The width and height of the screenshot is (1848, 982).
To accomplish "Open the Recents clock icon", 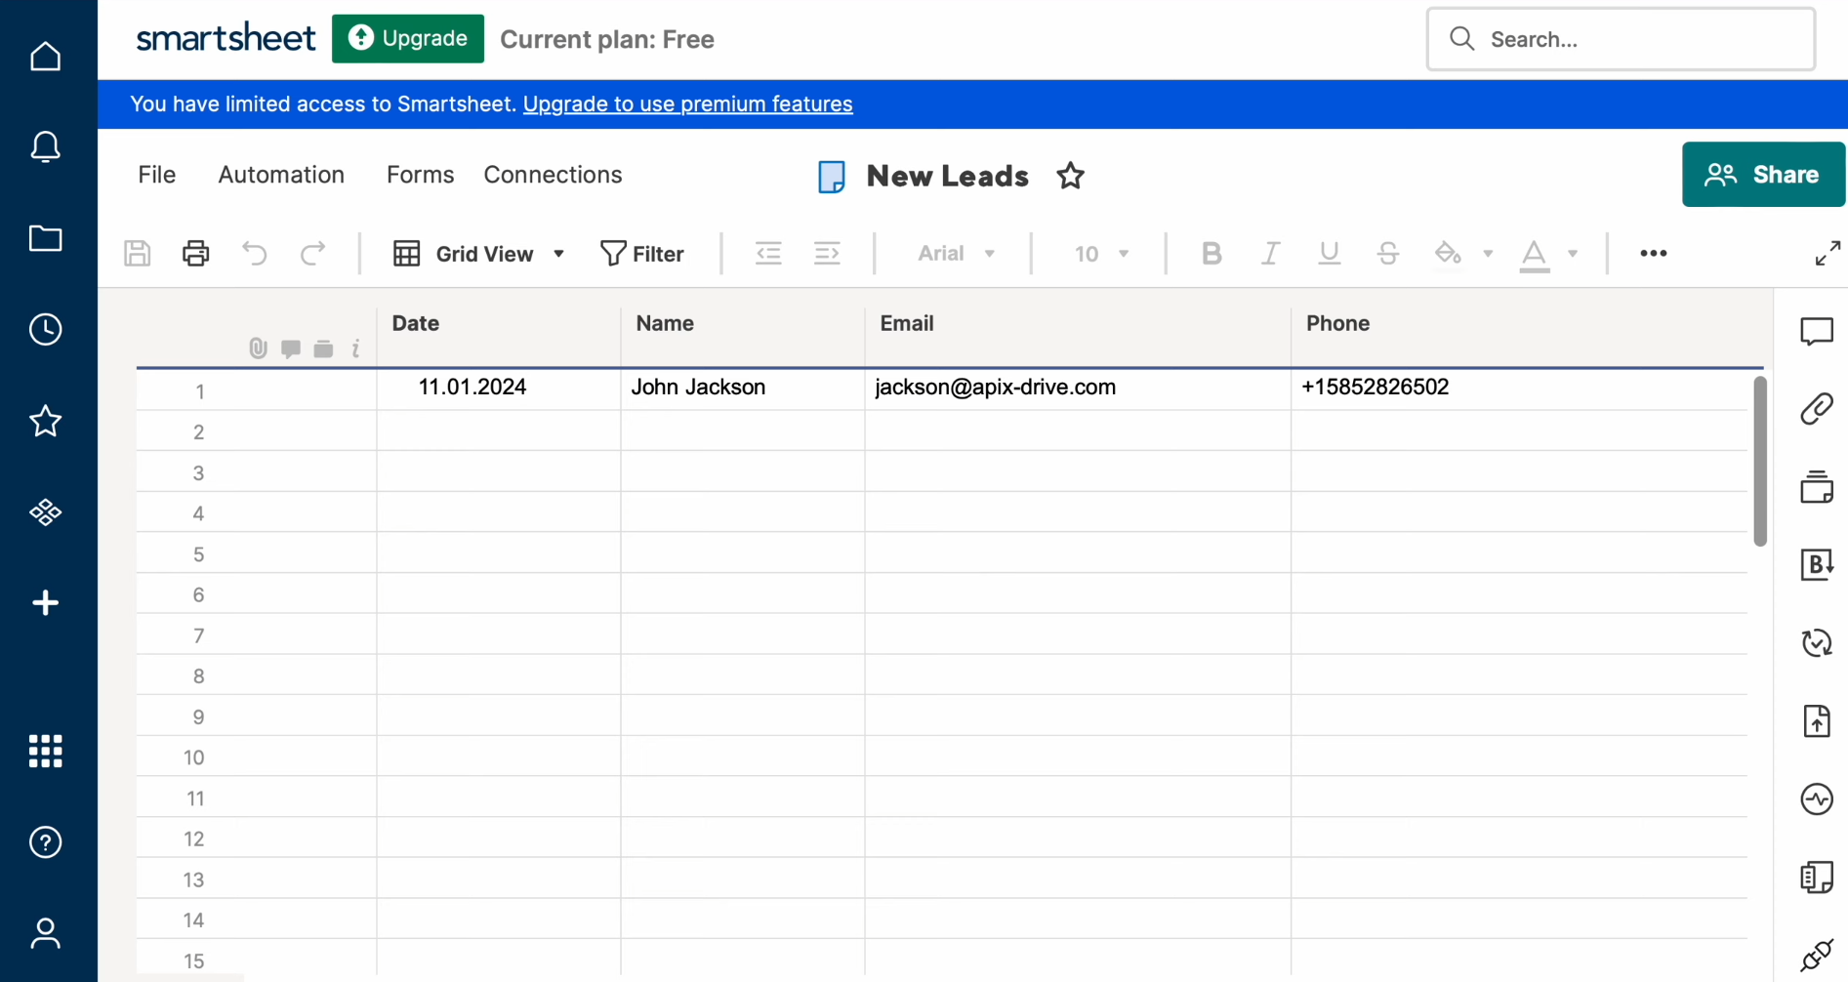I will tap(45, 330).
